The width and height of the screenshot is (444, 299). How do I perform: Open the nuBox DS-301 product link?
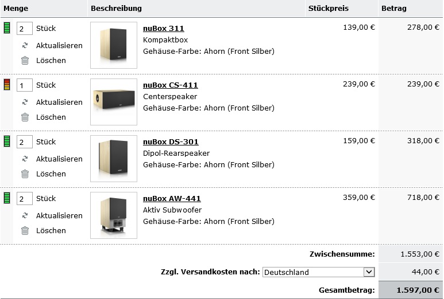[171, 142]
